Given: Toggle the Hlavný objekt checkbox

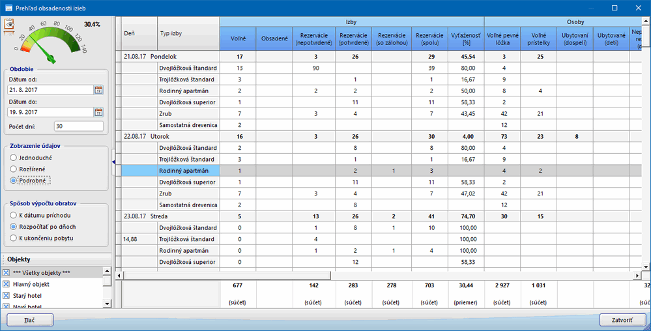Looking at the screenshot, I should (x=7, y=285).
